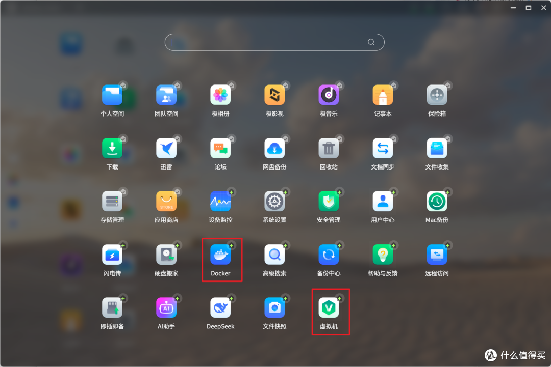This screenshot has width=551, height=367.
Task: Open 网盘备份 cloud backup
Action: pos(274,148)
